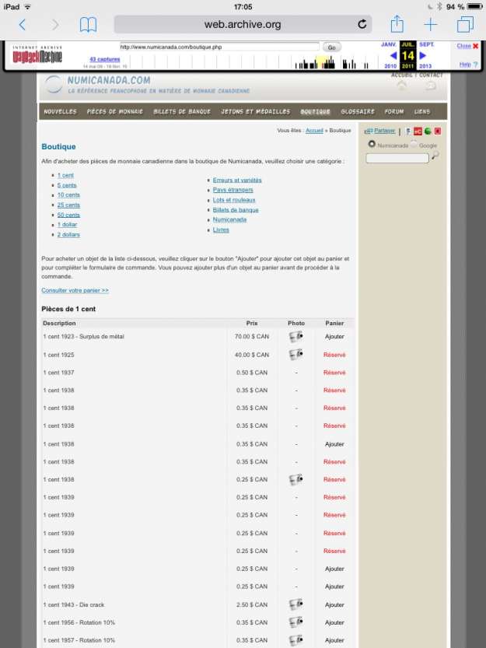Select Numicanada search radio button
The height and width of the screenshot is (648, 486).
tap(372, 144)
